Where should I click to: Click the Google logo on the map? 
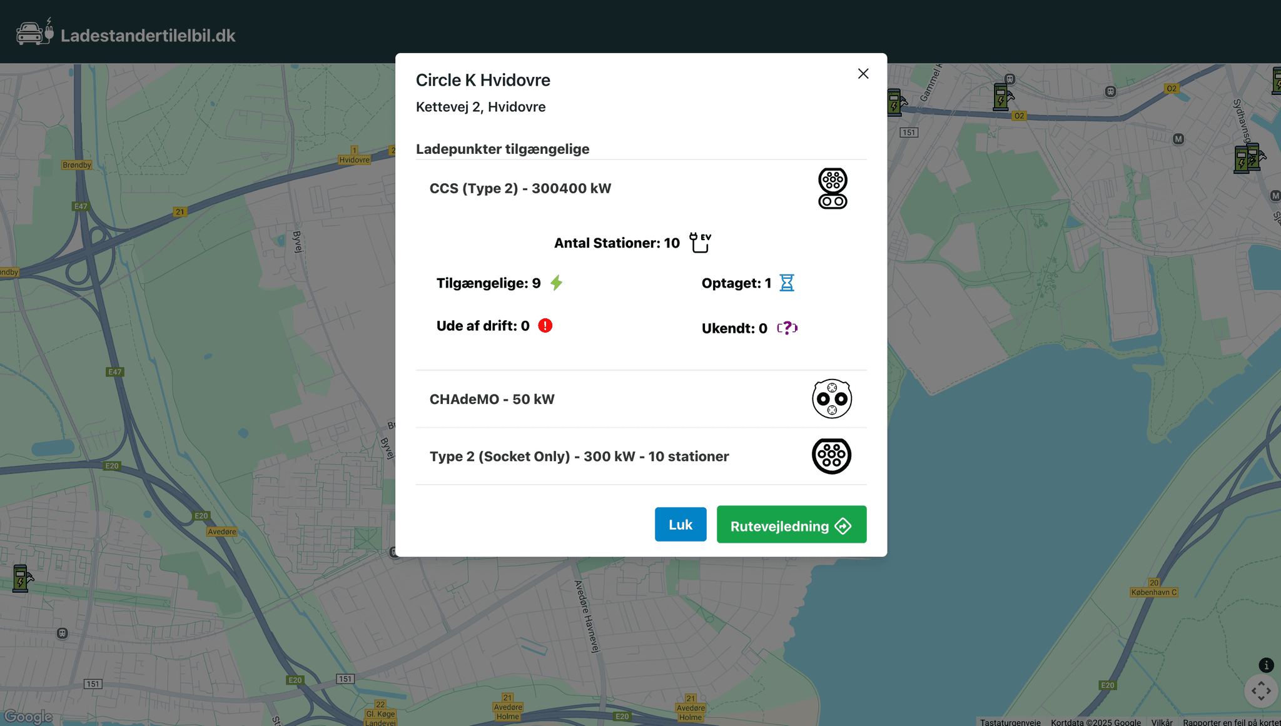click(x=28, y=716)
